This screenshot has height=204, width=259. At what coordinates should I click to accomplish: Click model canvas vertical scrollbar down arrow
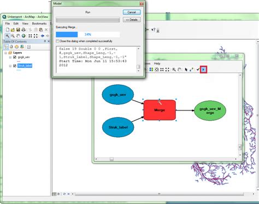point(240,155)
